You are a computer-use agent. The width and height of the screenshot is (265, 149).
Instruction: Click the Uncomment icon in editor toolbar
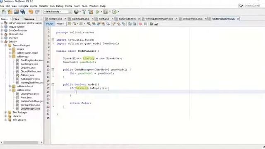pyautogui.click(x=156, y=24)
